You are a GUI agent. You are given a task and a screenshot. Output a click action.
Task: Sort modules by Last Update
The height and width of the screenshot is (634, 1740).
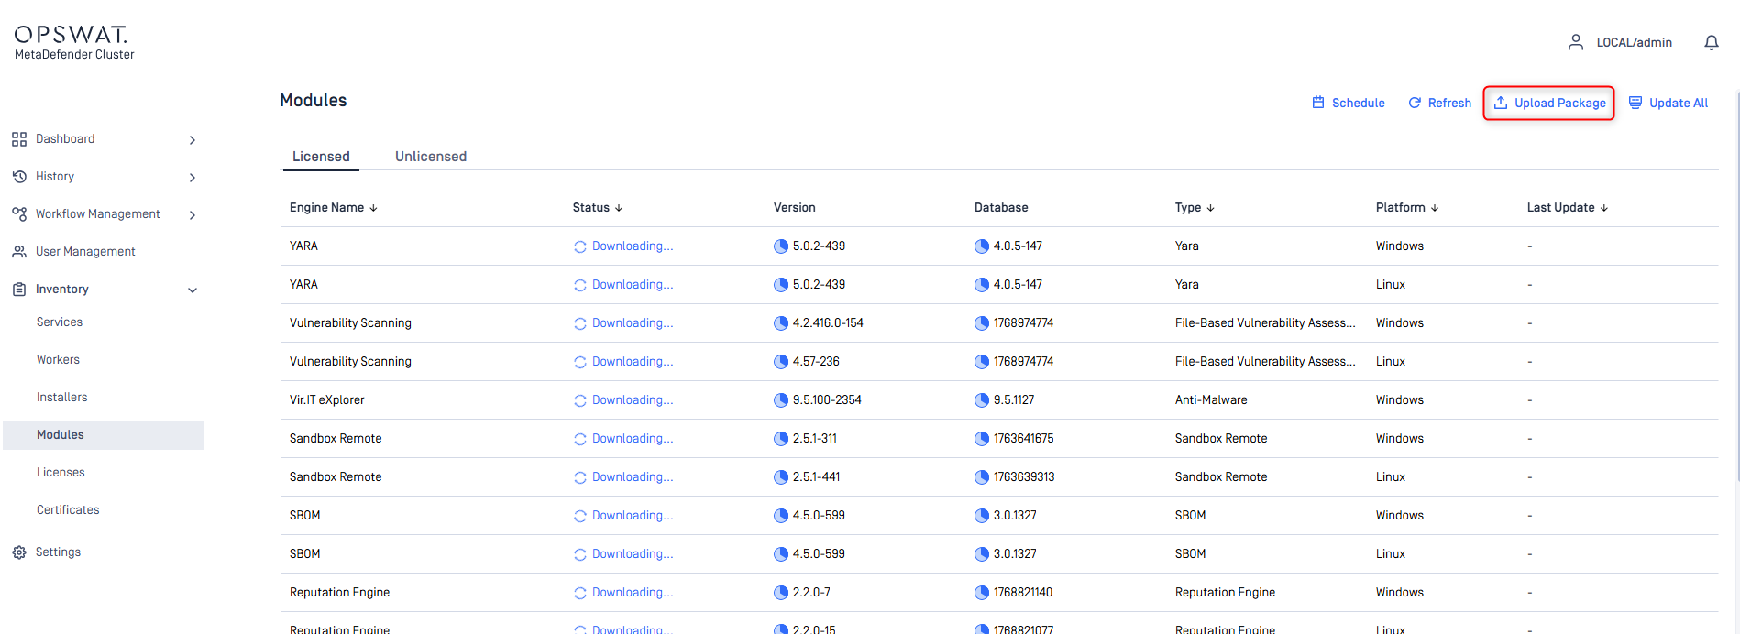[1567, 208]
